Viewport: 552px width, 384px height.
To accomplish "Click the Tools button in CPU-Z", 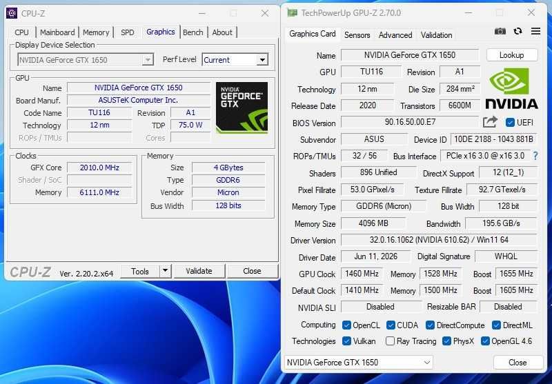I will click(140, 271).
